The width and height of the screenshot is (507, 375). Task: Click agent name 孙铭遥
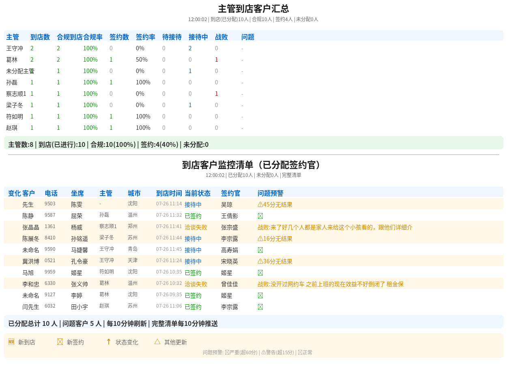click(79, 239)
